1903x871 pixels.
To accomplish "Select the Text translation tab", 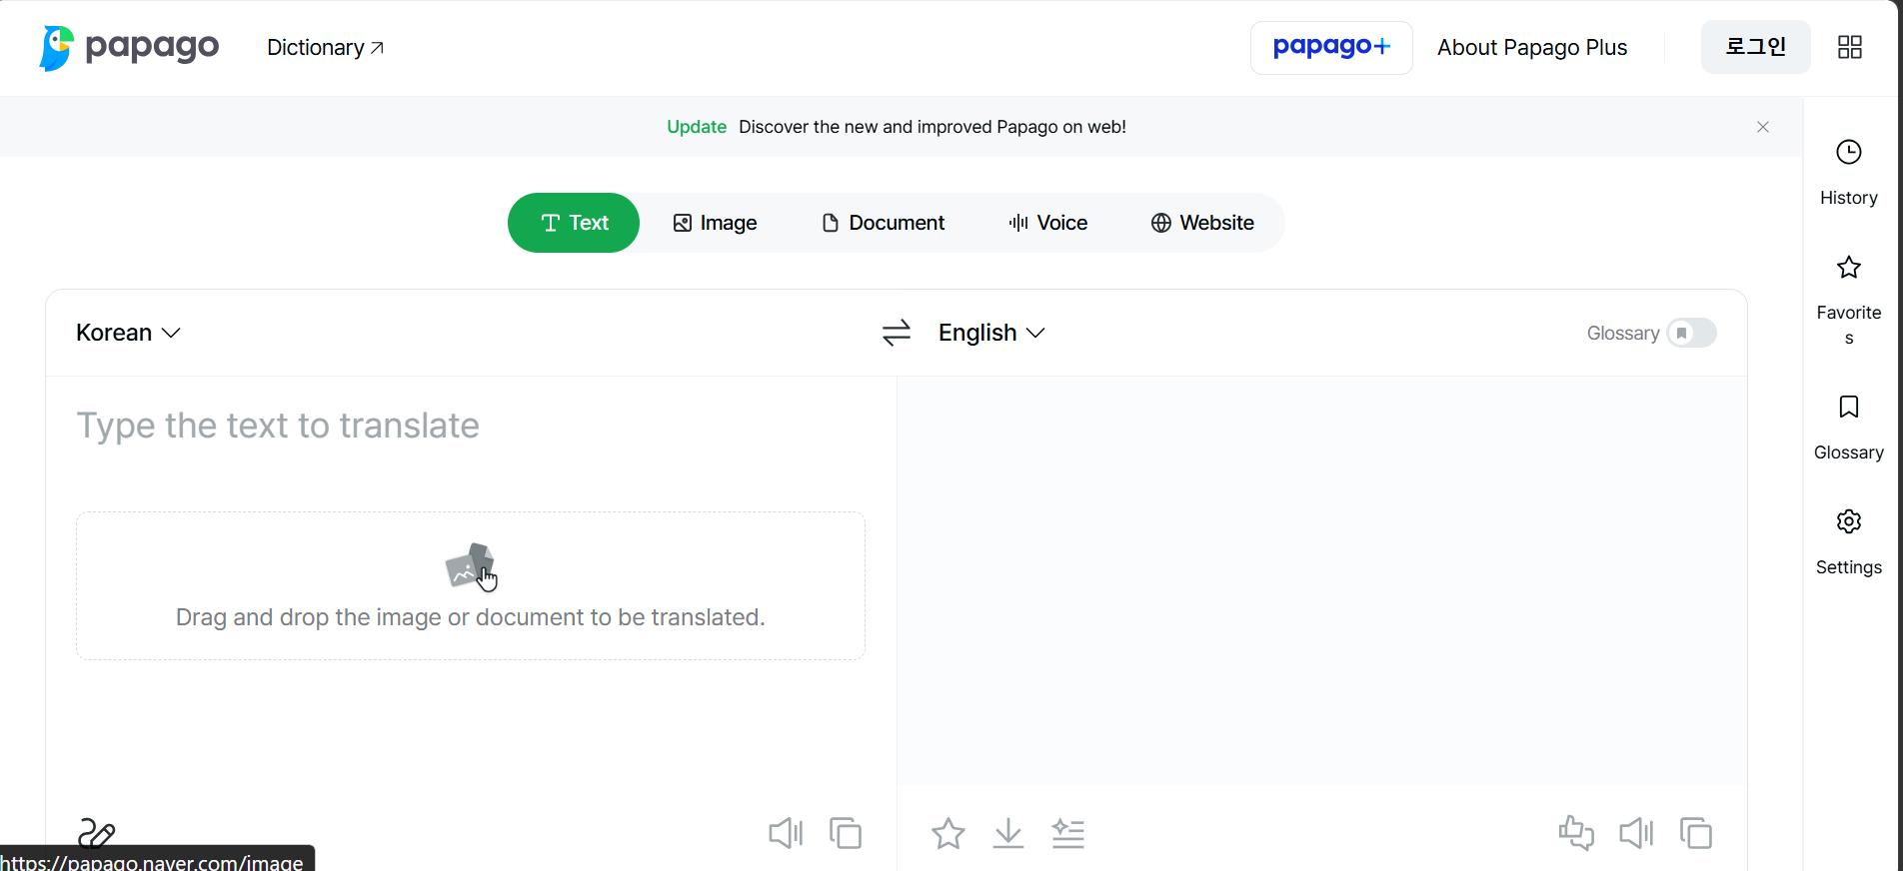I will click(x=574, y=223).
